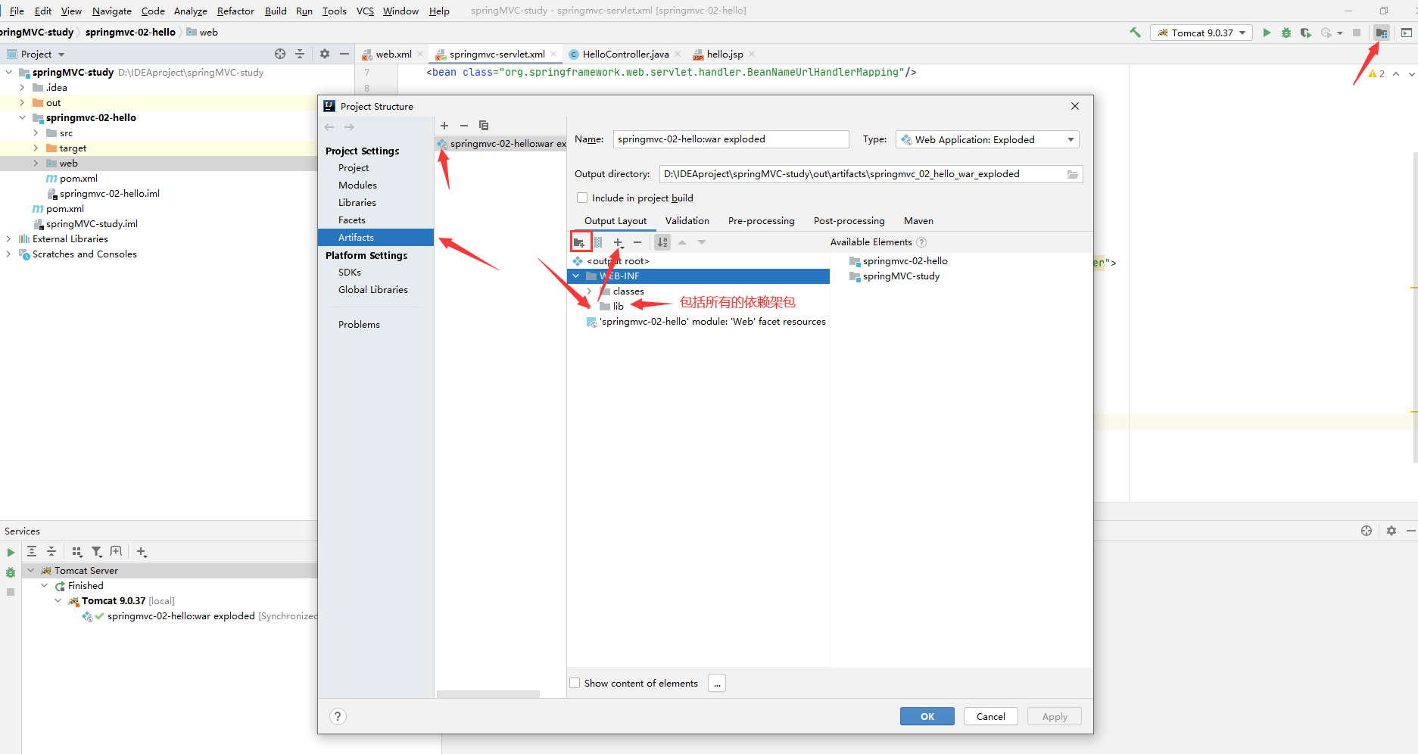Expand External Libraries node
The height and width of the screenshot is (754, 1418).
pos(8,239)
